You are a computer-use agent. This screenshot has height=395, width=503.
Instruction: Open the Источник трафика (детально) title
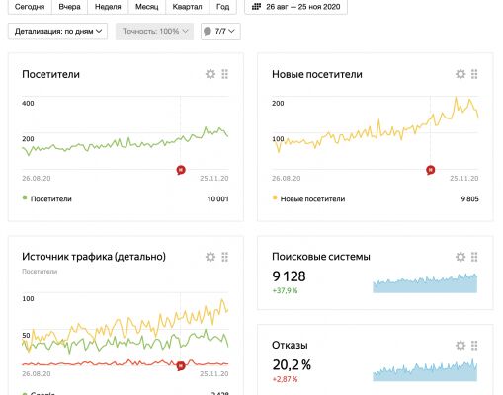tap(94, 257)
